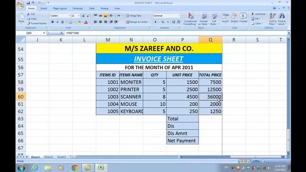Toggle Italic formatting

(x=57, y=22)
